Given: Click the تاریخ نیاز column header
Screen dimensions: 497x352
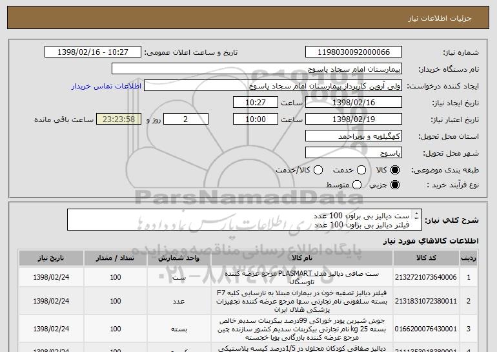Looking at the screenshot, I should click(51, 258).
